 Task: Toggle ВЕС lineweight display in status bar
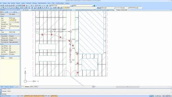click(x=49, y=96)
